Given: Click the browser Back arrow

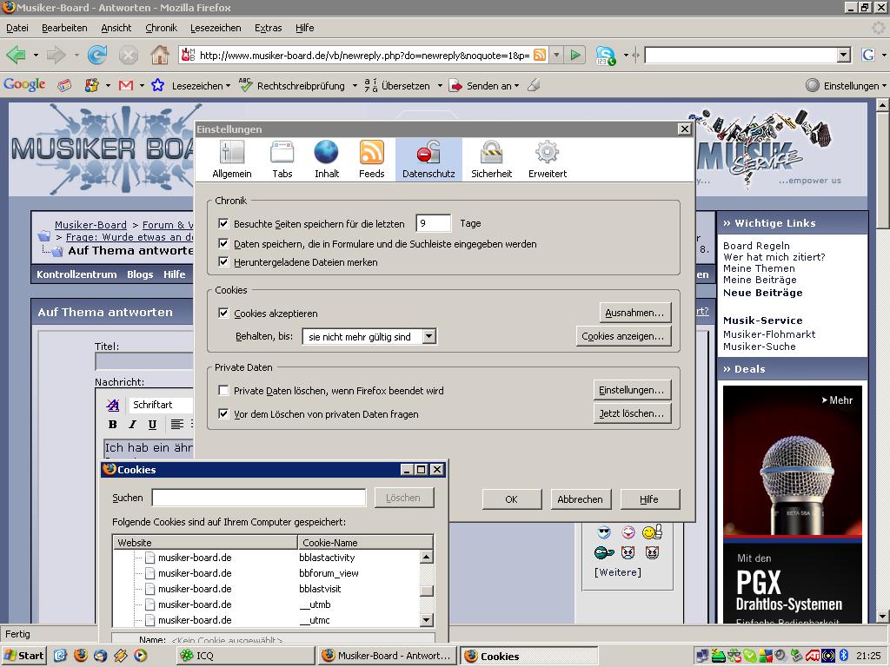Looking at the screenshot, I should point(16,55).
